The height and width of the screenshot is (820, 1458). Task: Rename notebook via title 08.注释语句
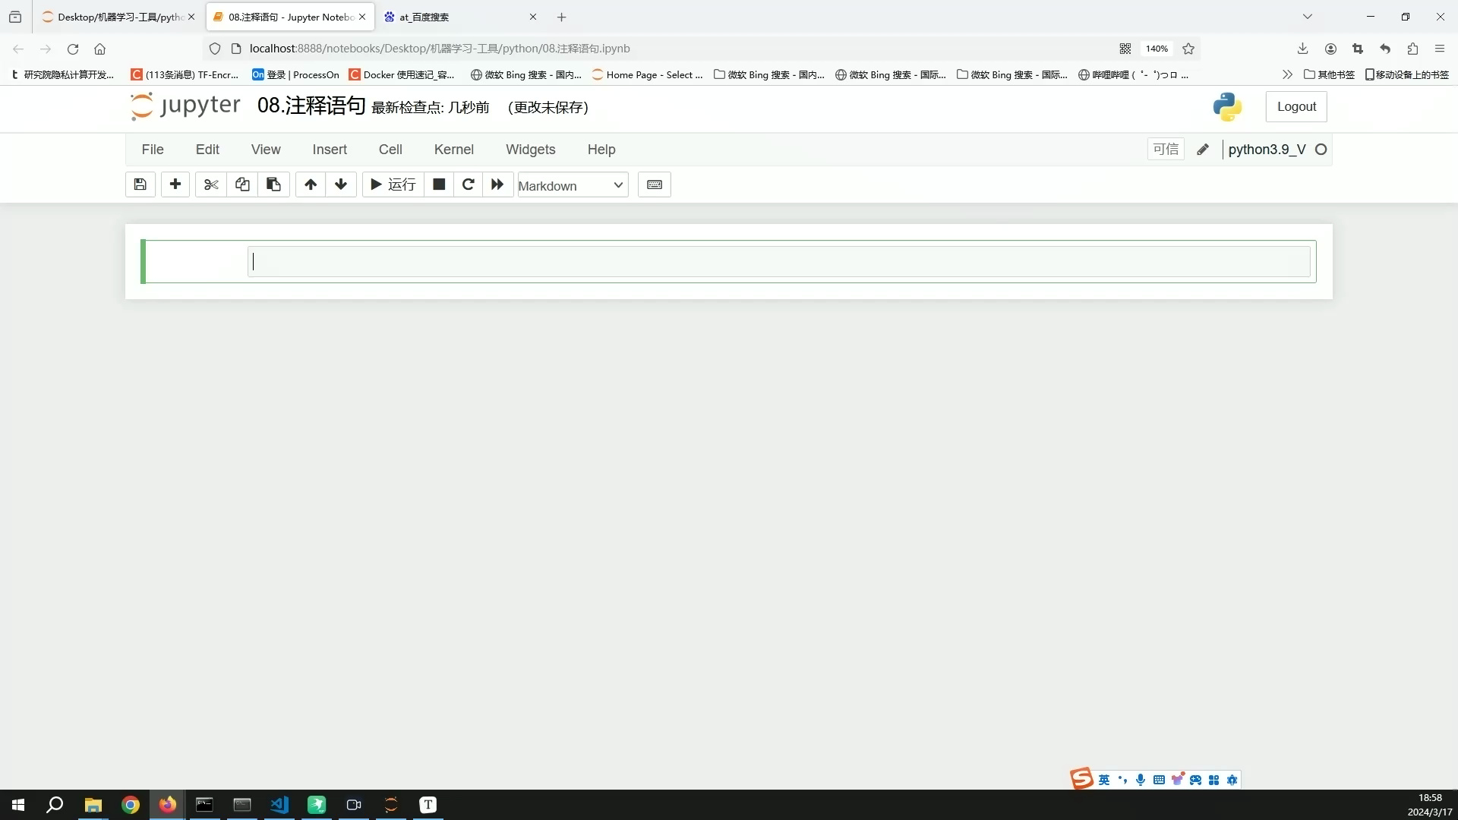[311, 106]
